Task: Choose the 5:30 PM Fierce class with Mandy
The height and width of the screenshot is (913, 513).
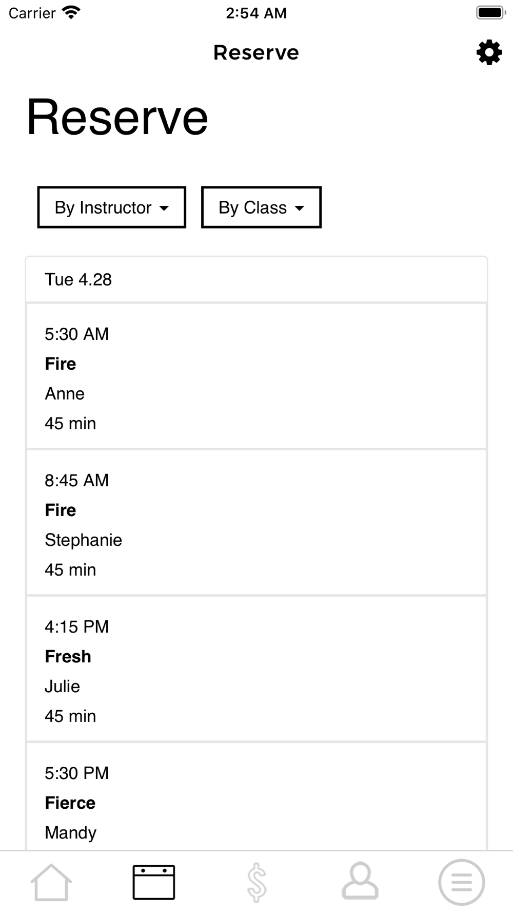Action: tap(256, 796)
